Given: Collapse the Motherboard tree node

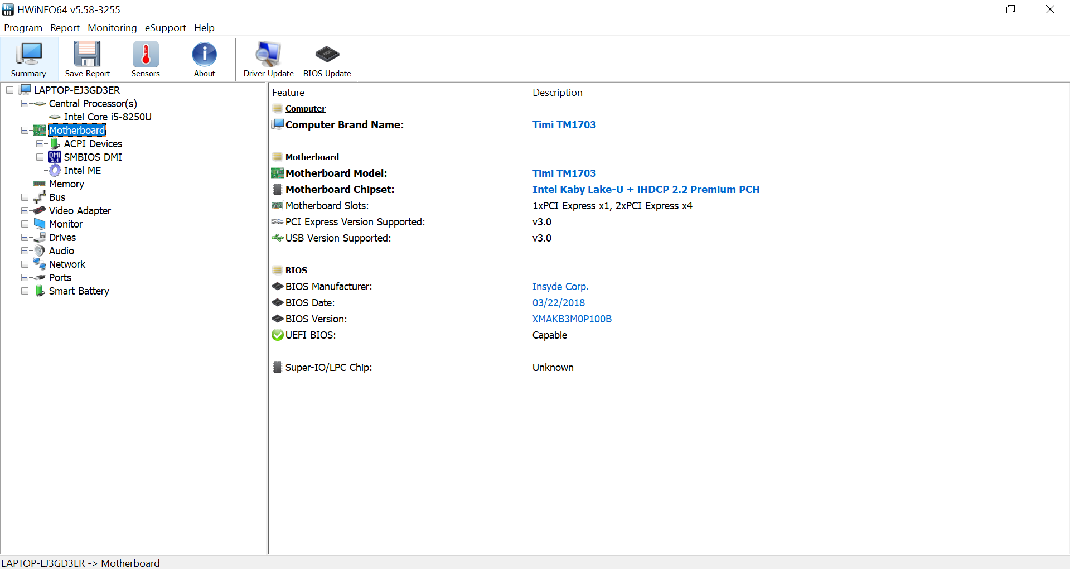Looking at the screenshot, I should pos(25,131).
